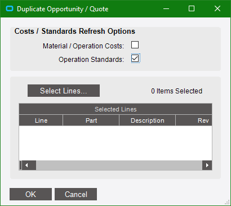Screen dimensions: 231x206
Task: Close the Duplicate Opportunity / Quote window
Action: 217,8
